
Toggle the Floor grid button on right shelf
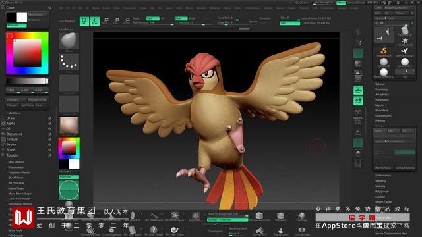point(358,90)
